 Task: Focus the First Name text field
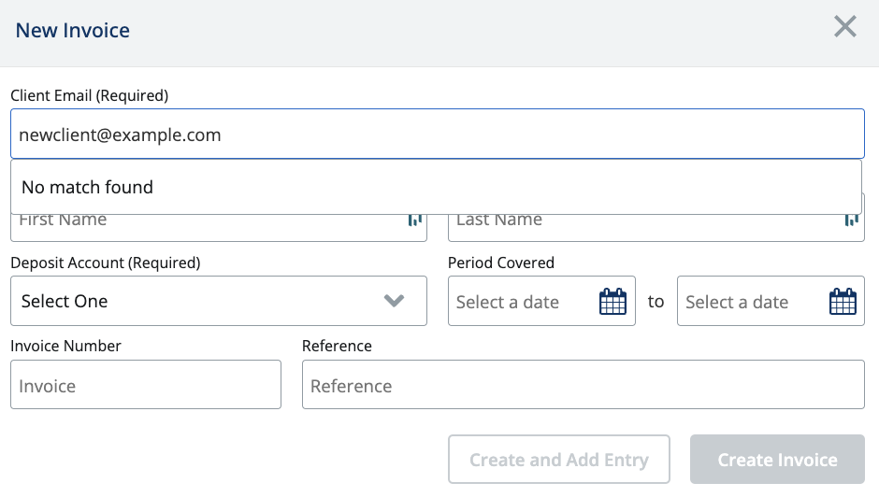tap(206, 226)
